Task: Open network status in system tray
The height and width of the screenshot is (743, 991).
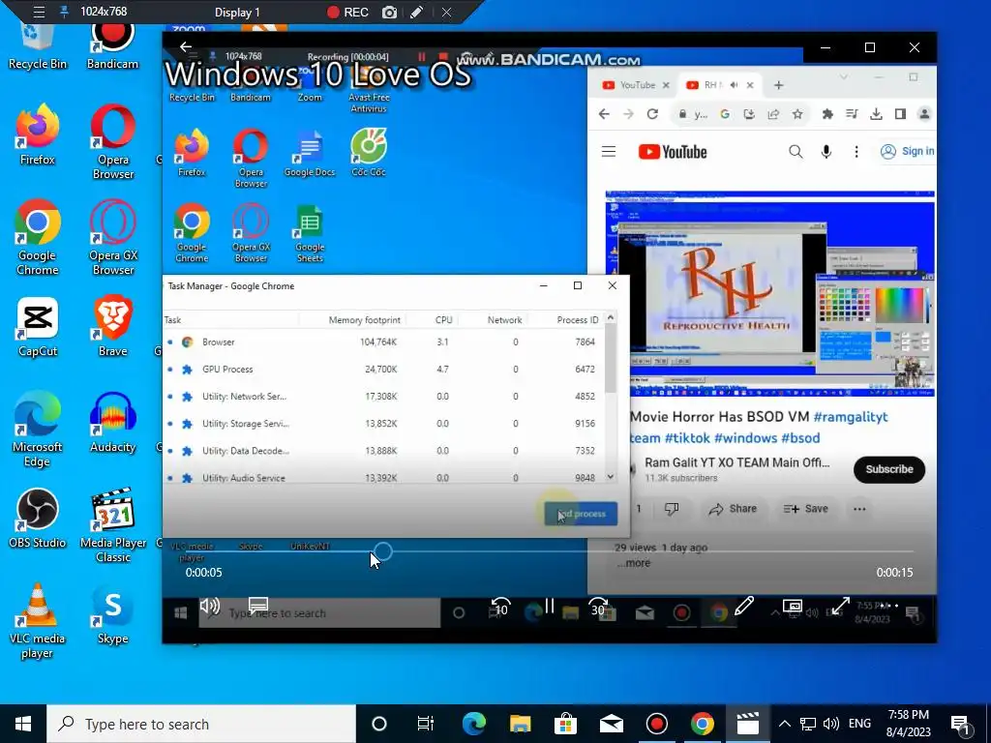Action: pos(808,724)
